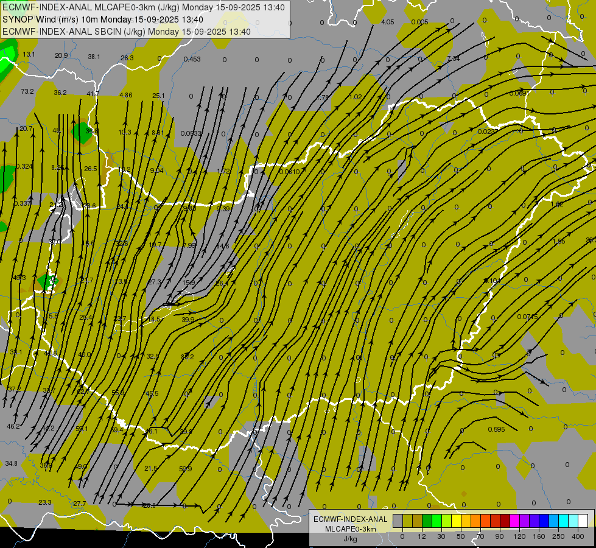Screen dimensions: 596x548
Task: Click the map value 7.34
Action: tap(454, 58)
